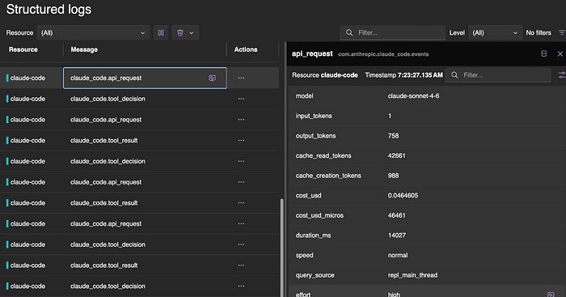This screenshot has width=566, height=297.
Task: Close the api_request details panel
Action: (560, 54)
